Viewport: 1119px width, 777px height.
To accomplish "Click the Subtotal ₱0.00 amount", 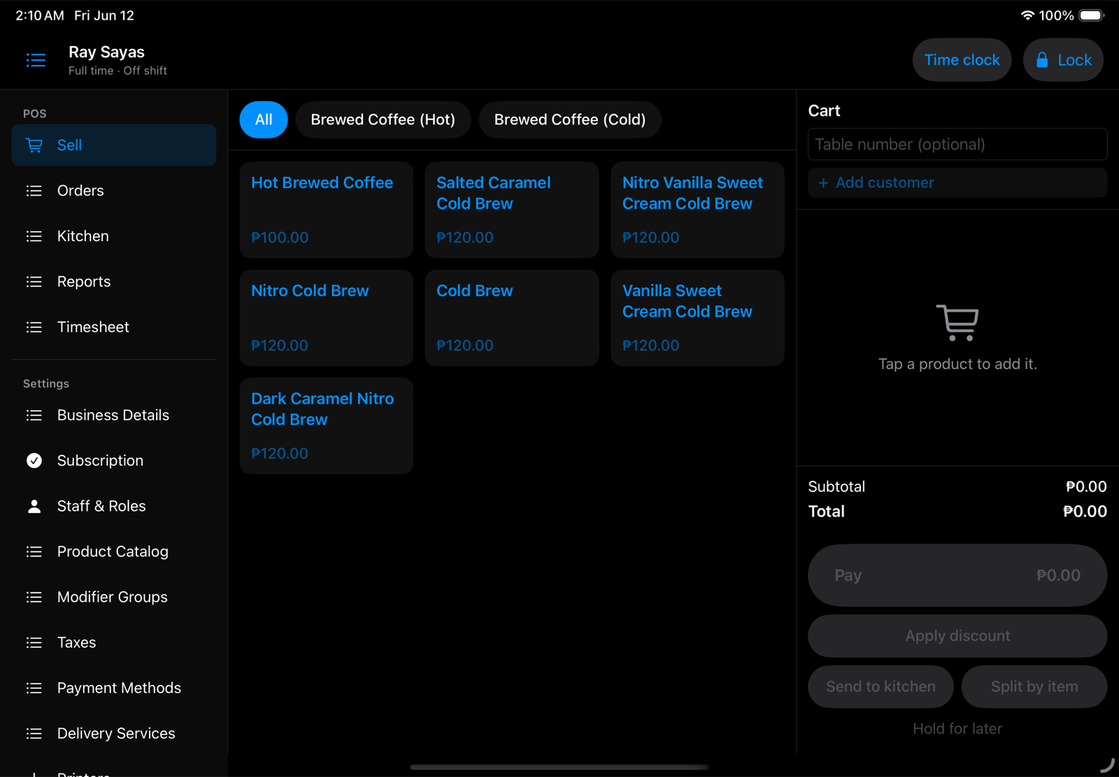I will [1086, 486].
